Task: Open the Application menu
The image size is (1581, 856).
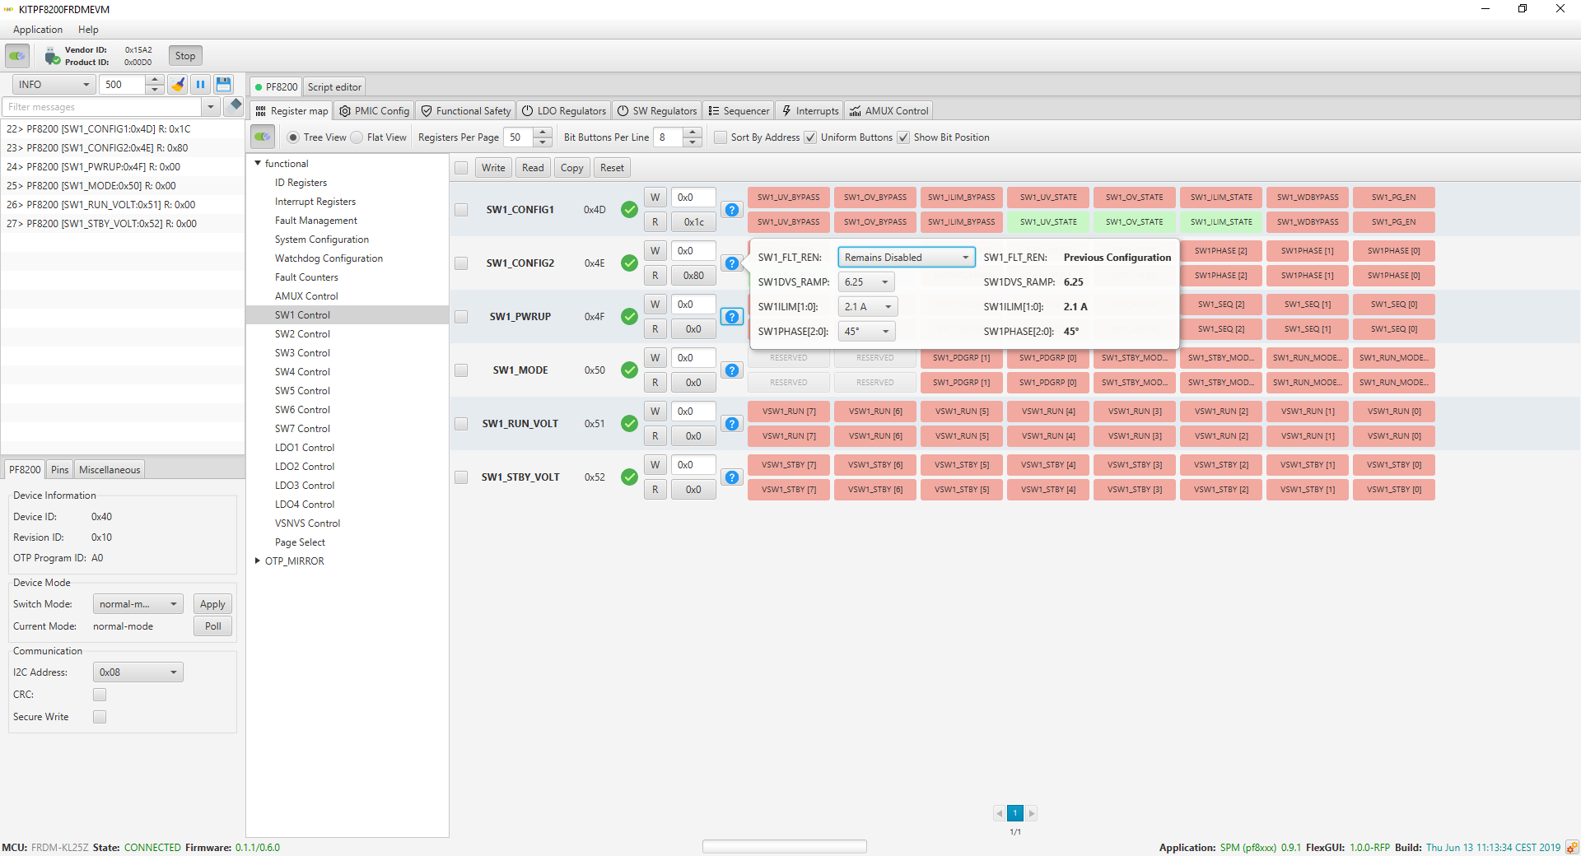Action: [38, 30]
